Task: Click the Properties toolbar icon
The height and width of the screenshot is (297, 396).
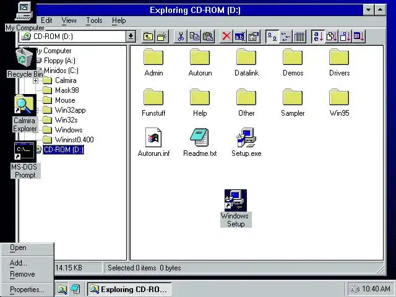Action: (x=254, y=37)
